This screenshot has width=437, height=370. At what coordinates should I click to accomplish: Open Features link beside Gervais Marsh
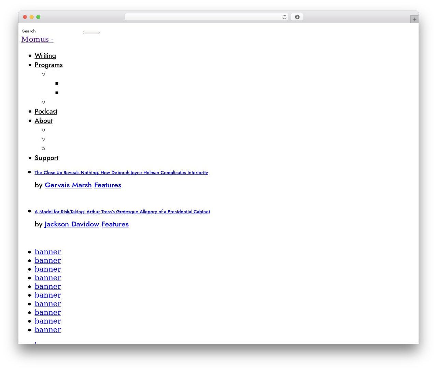pyautogui.click(x=108, y=185)
